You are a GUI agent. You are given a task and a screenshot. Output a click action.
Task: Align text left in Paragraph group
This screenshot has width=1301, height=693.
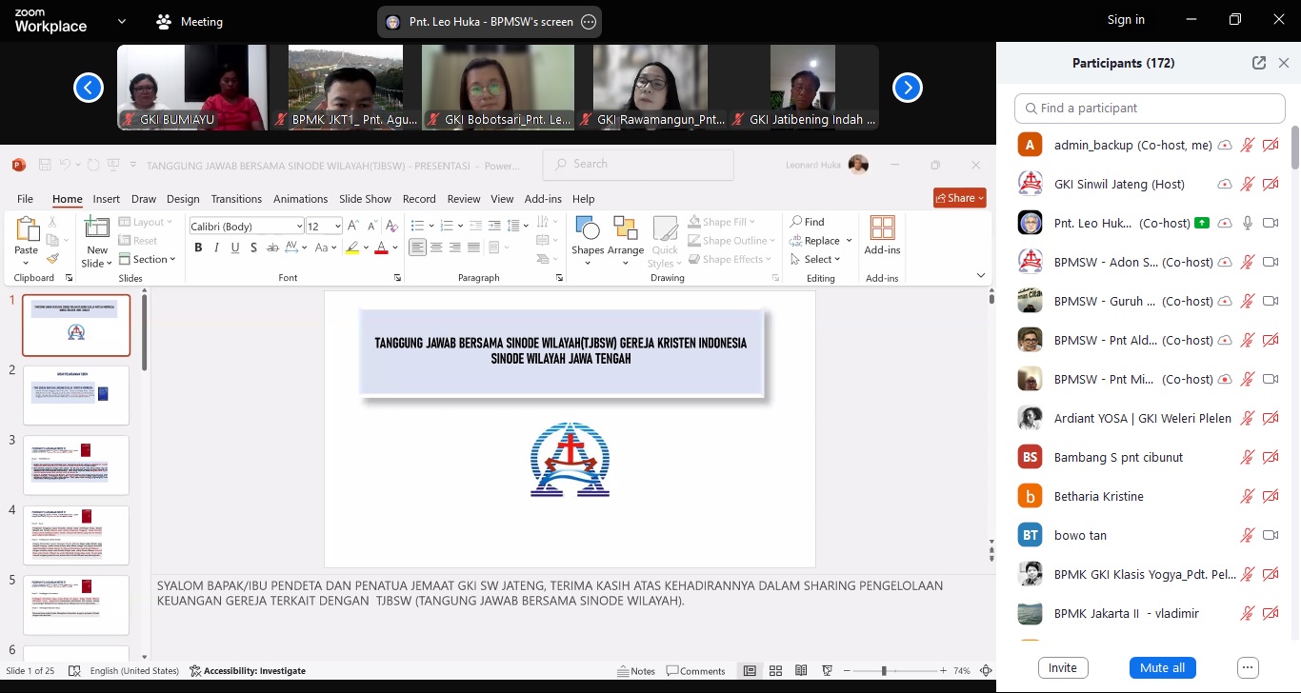[417, 247]
